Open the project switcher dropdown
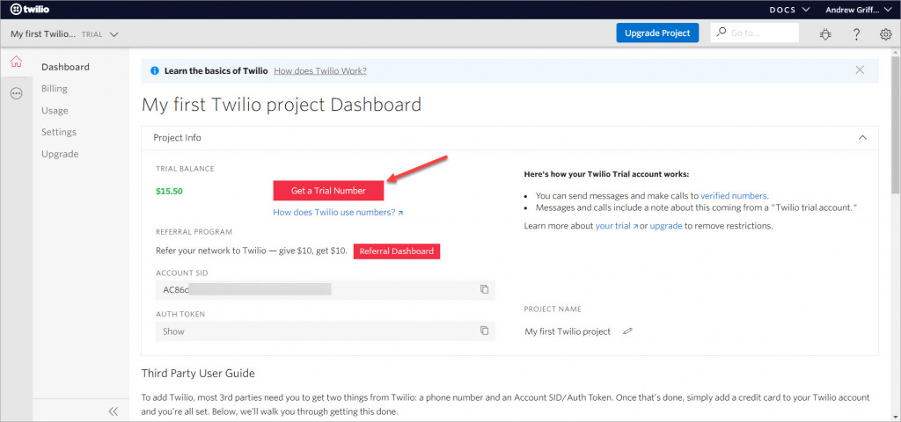The width and height of the screenshot is (901, 422). click(x=64, y=34)
